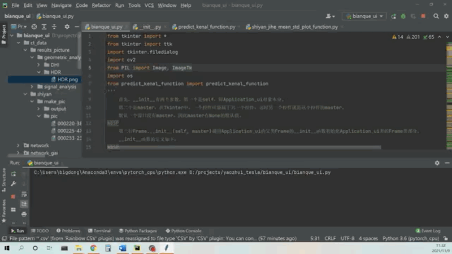Toggle soft-wrap in Run console
Image resolution: width=452 pixels, height=254 pixels.
(x=24, y=193)
